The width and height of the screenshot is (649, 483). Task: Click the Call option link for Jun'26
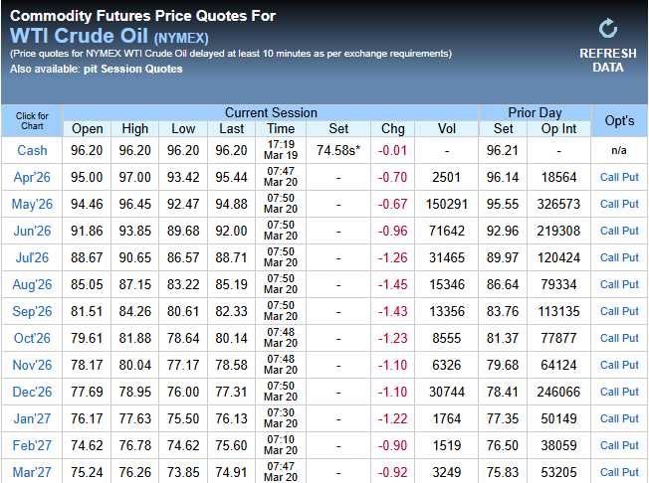(x=609, y=231)
